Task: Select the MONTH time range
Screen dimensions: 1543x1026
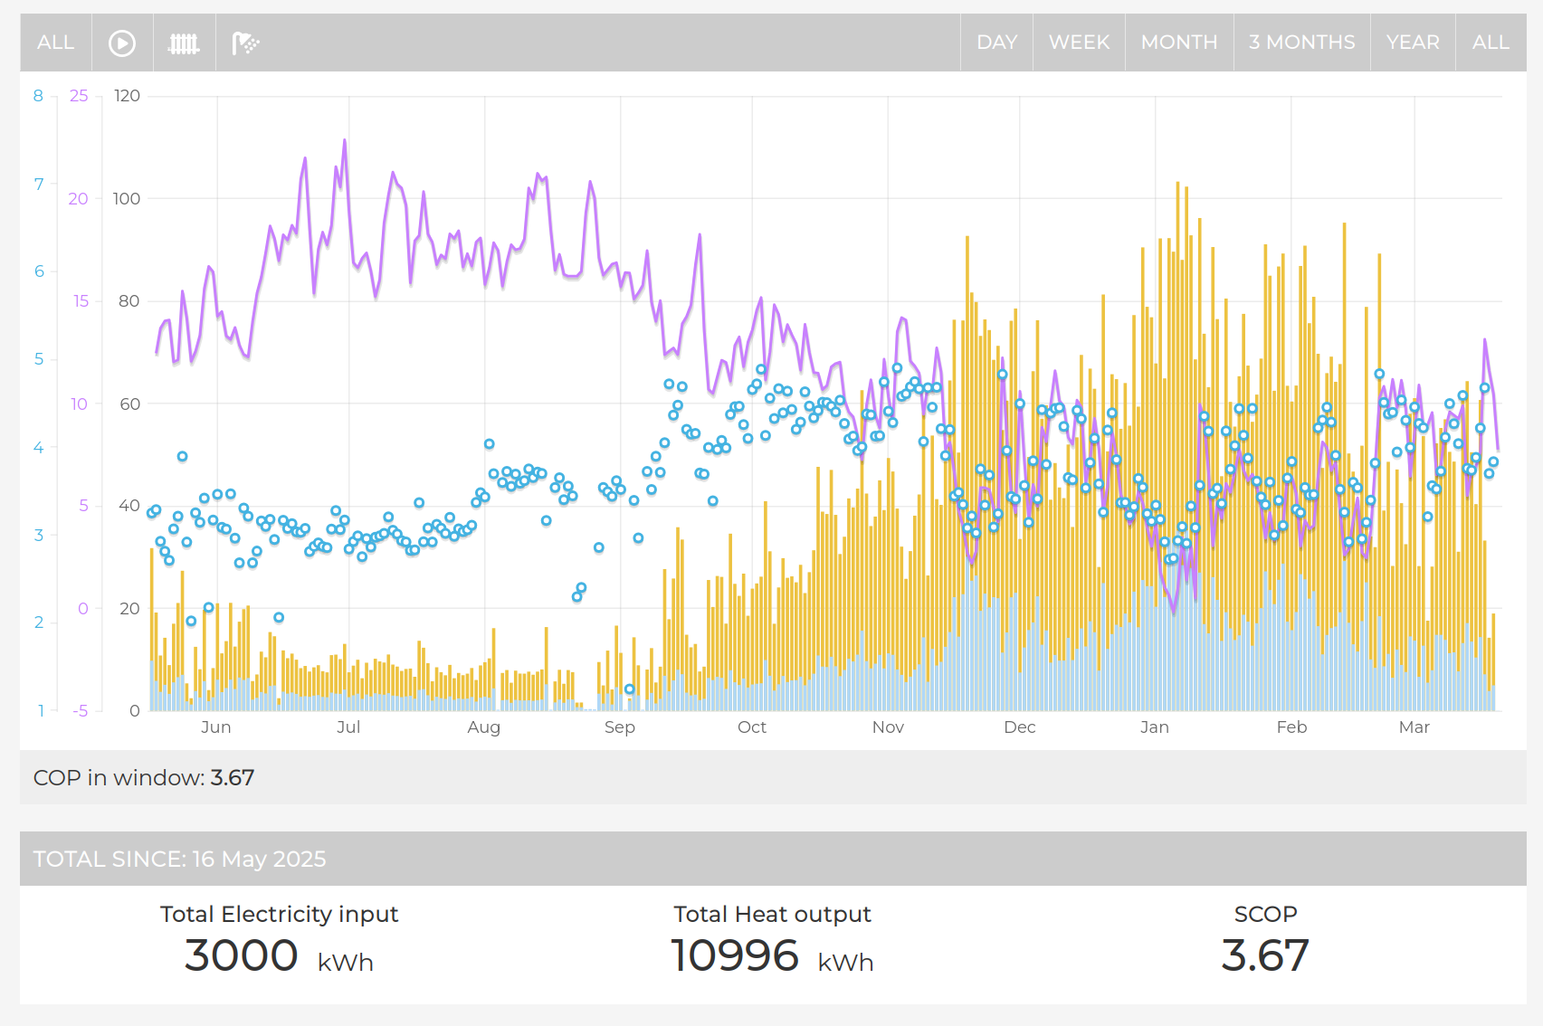Action: 1178,43
